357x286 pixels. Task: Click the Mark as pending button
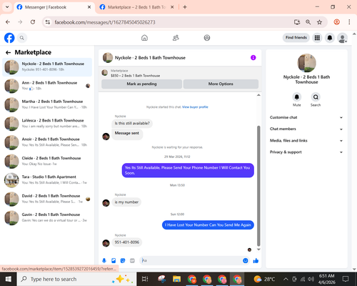tap(141, 84)
